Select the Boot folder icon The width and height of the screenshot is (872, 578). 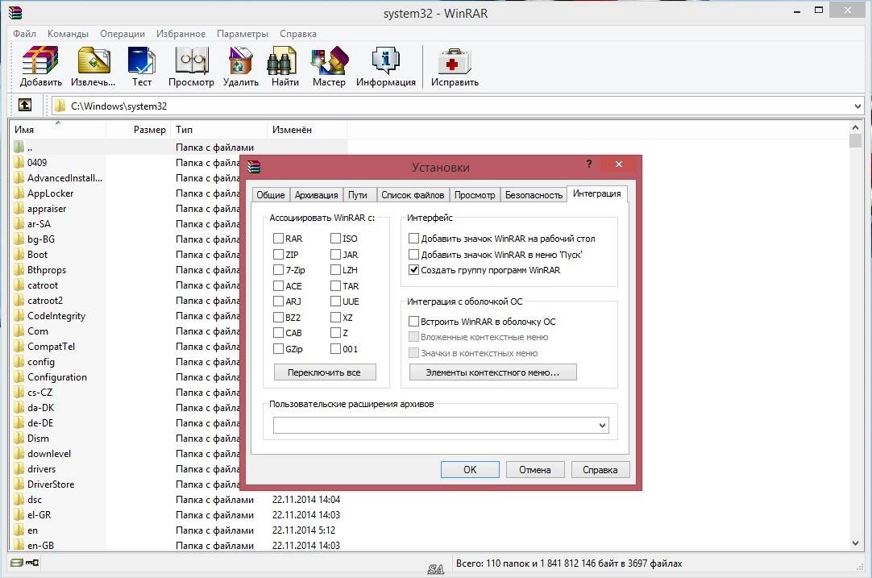[19, 254]
